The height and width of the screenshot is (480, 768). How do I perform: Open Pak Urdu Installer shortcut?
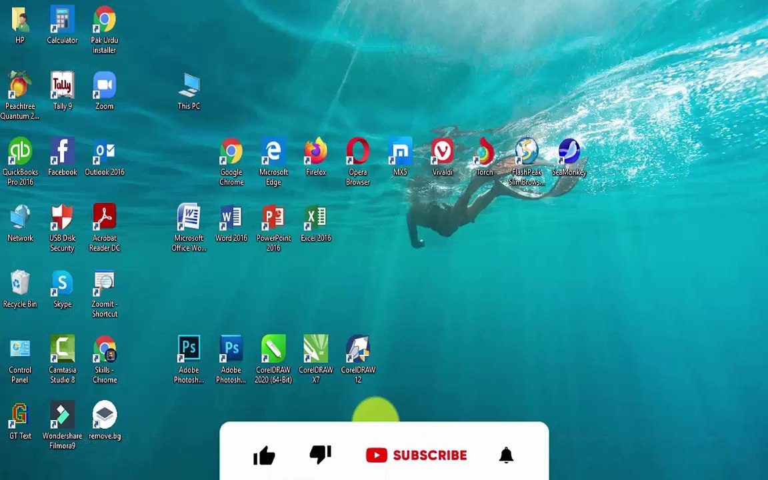[x=104, y=19]
